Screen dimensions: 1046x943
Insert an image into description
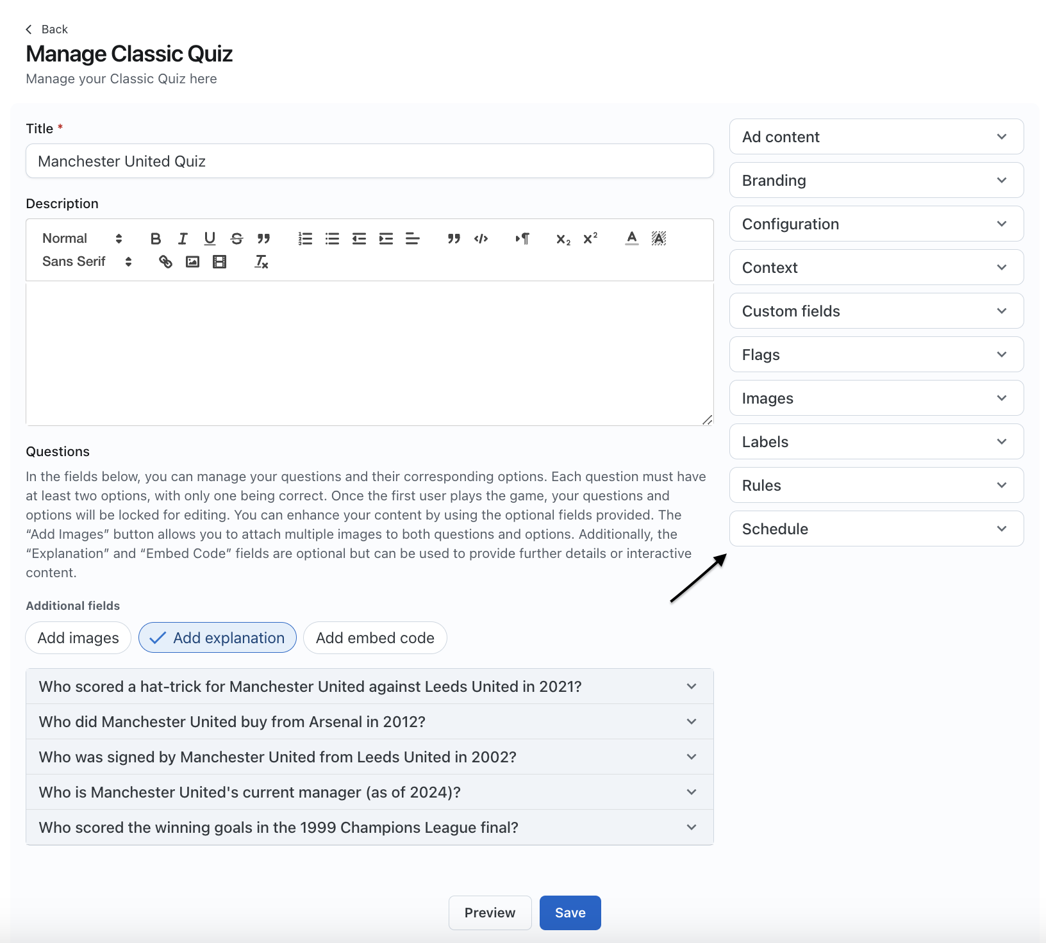point(192,261)
